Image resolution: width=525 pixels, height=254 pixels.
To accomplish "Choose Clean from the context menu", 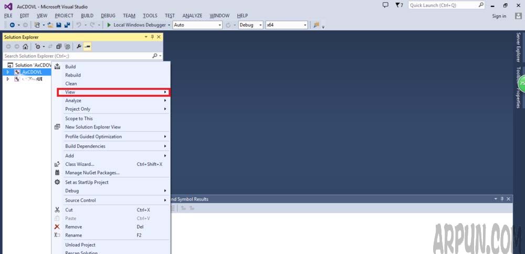I will (111, 83).
